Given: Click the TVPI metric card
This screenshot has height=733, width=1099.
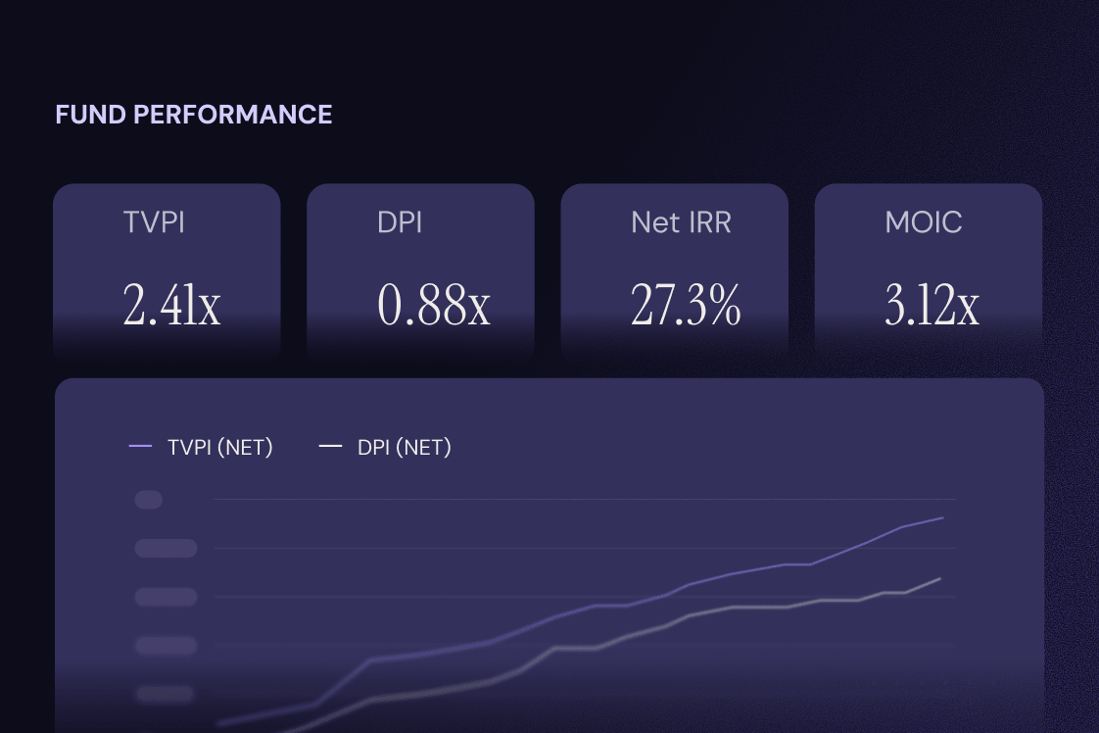Looking at the screenshot, I should click(167, 273).
